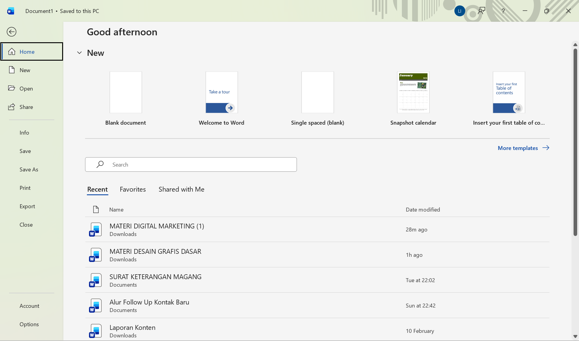
Task: Click the Share icon in sidebar
Action: point(12,107)
